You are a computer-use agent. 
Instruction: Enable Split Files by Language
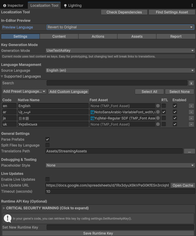[47, 145]
